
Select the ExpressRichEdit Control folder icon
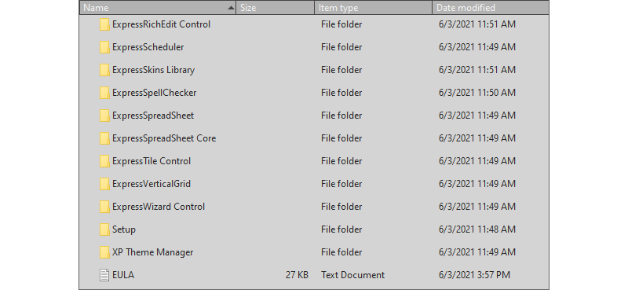tap(104, 24)
